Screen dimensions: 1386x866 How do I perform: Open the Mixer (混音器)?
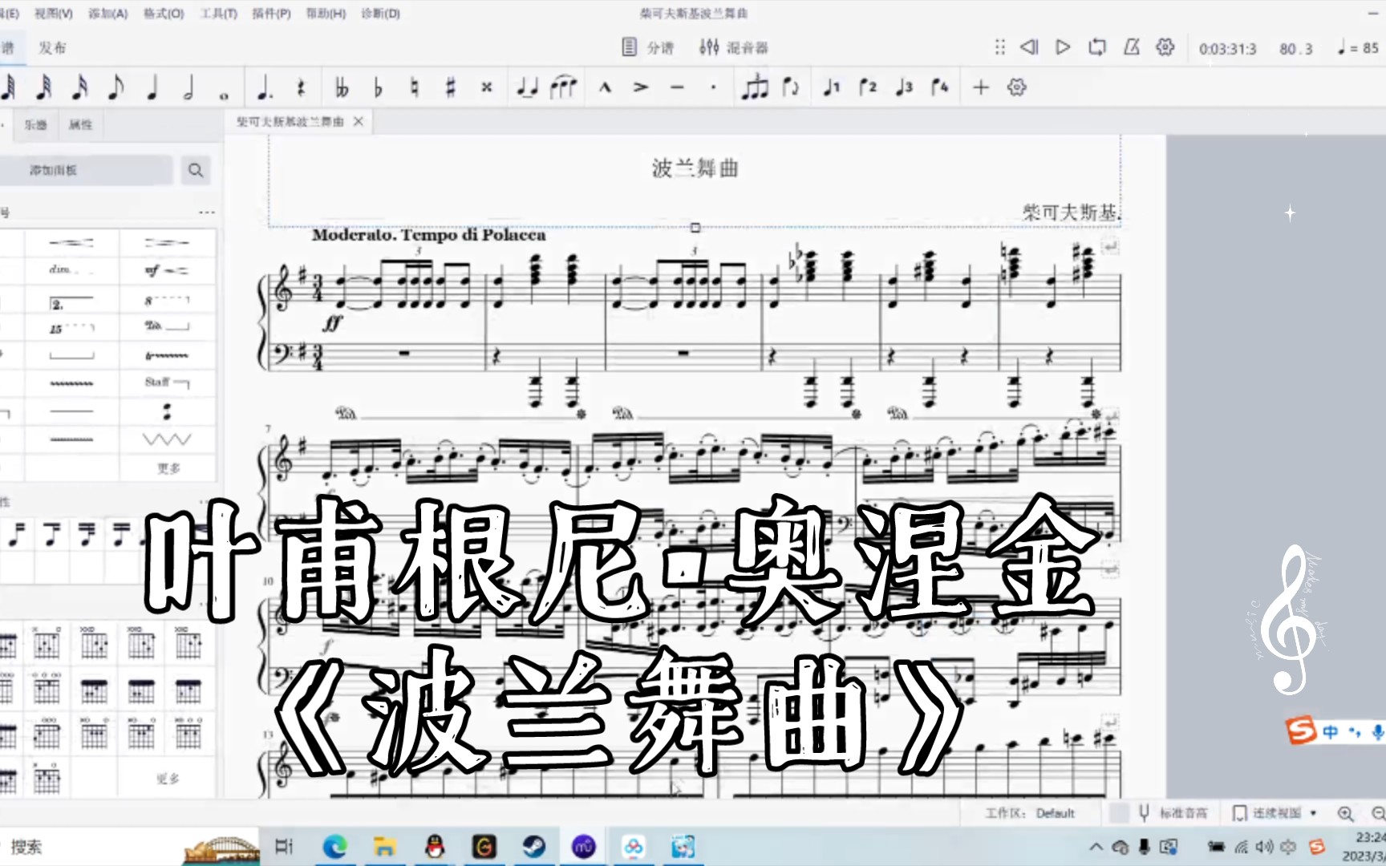click(733, 47)
